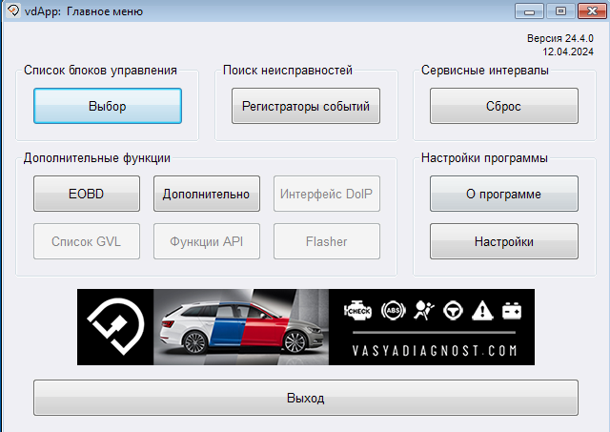Click the Функции API button
610x432 pixels.
pos(207,241)
